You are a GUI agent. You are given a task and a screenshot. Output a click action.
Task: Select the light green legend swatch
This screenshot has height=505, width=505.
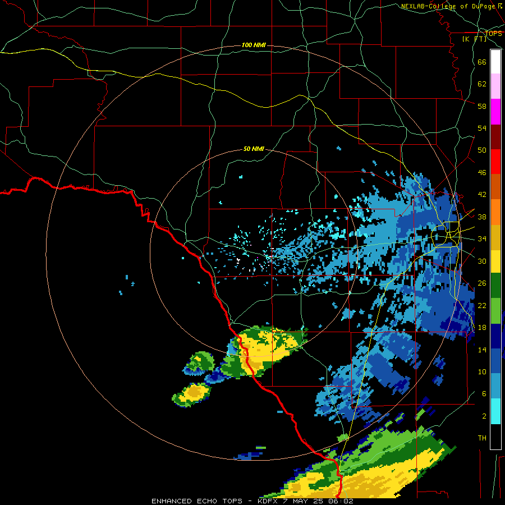click(495, 311)
